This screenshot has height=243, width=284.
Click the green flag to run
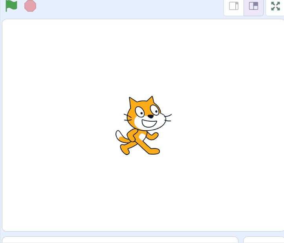pos(11,6)
